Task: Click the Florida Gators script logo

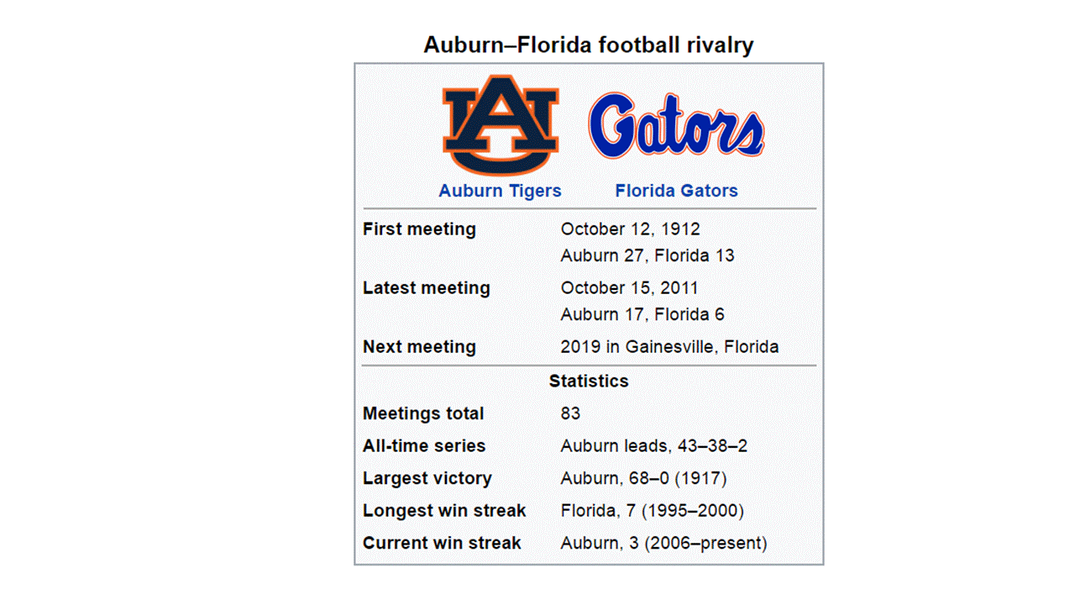Action: 676,126
